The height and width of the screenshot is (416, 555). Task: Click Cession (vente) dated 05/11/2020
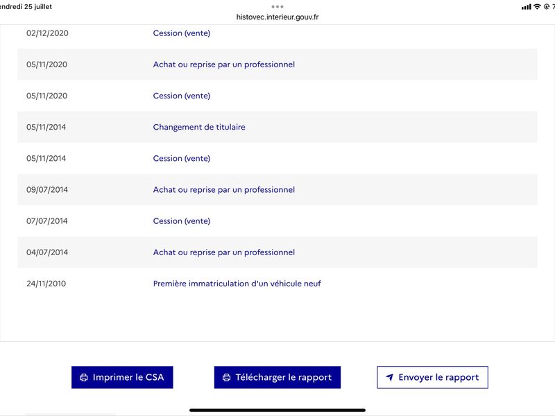click(x=182, y=96)
